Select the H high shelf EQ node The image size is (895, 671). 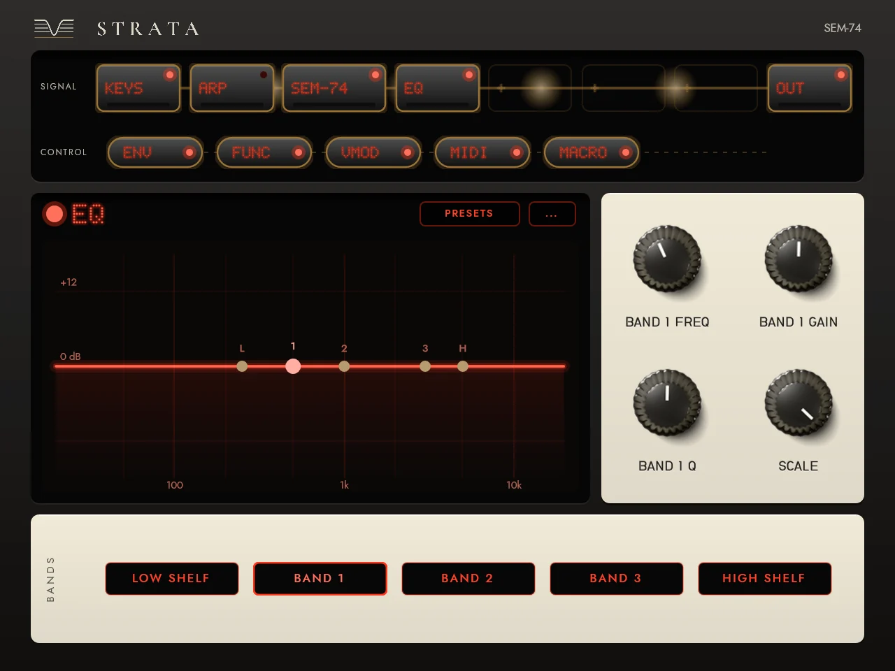(463, 366)
